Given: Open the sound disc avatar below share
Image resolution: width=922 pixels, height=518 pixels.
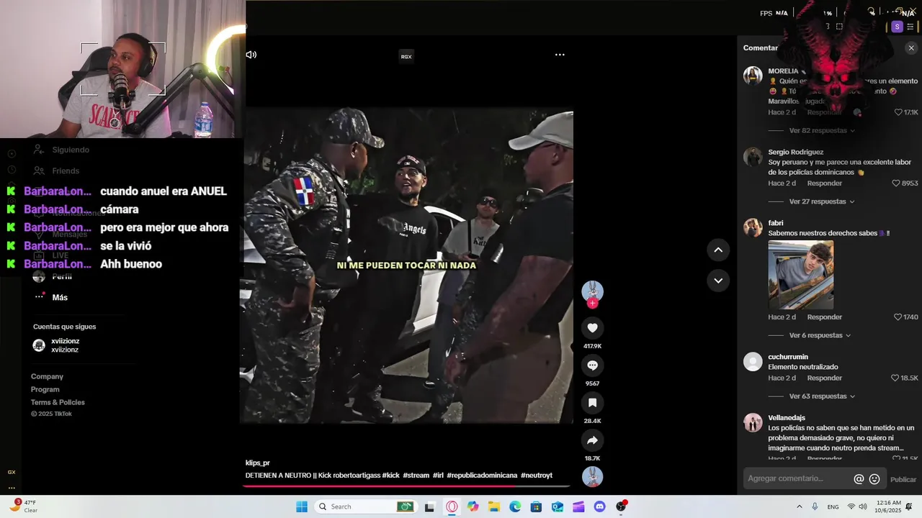Looking at the screenshot, I should click(x=592, y=477).
